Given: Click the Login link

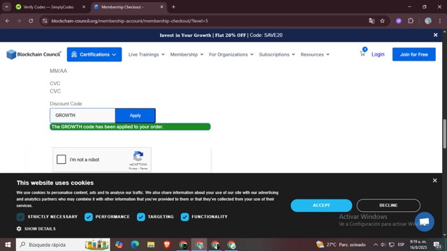Looking at the screenshot, I should (378, 54).
